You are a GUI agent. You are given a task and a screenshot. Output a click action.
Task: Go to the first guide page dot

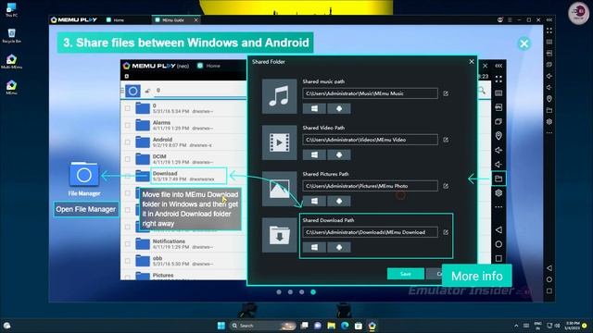click(x=279, y=292)
